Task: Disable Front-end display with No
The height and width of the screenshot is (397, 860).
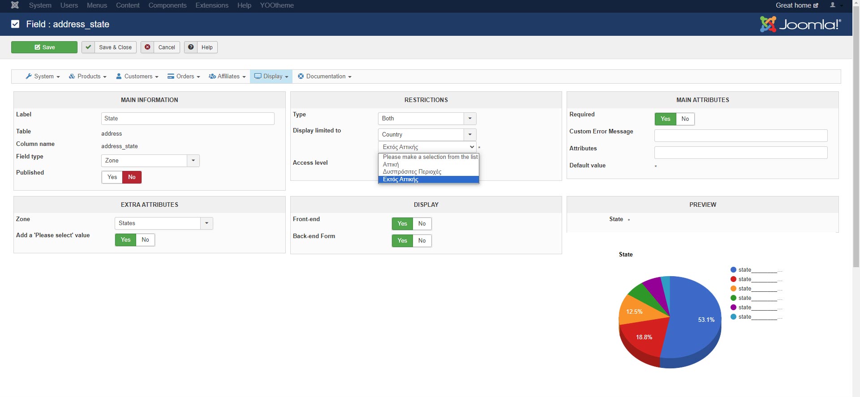Action: (421, 224)
